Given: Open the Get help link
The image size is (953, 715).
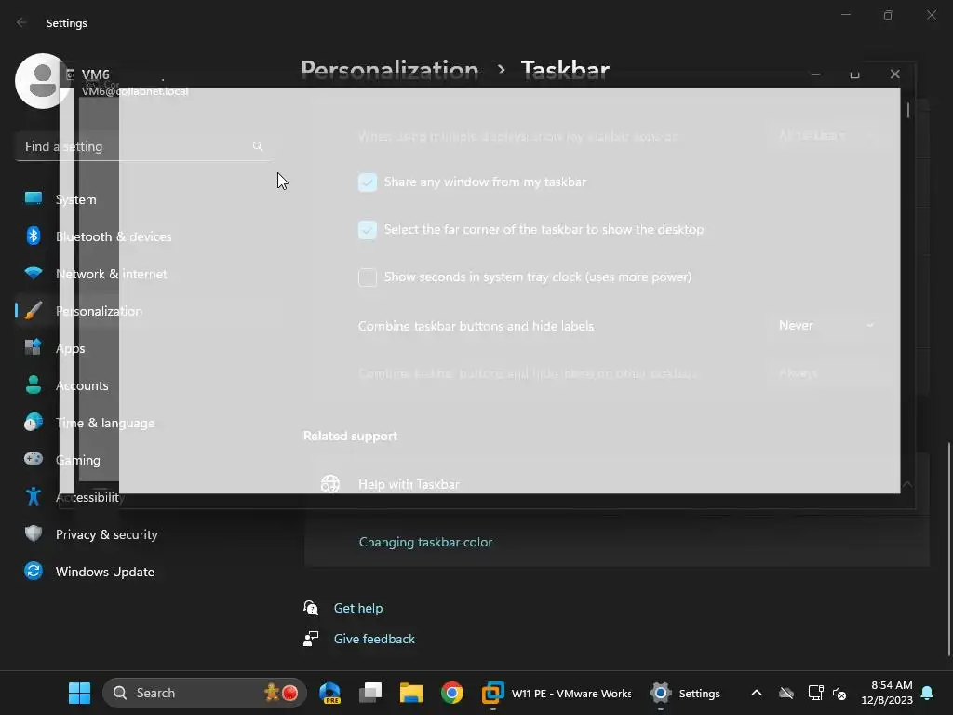Looking at the screenshot, I should [358, 608].
